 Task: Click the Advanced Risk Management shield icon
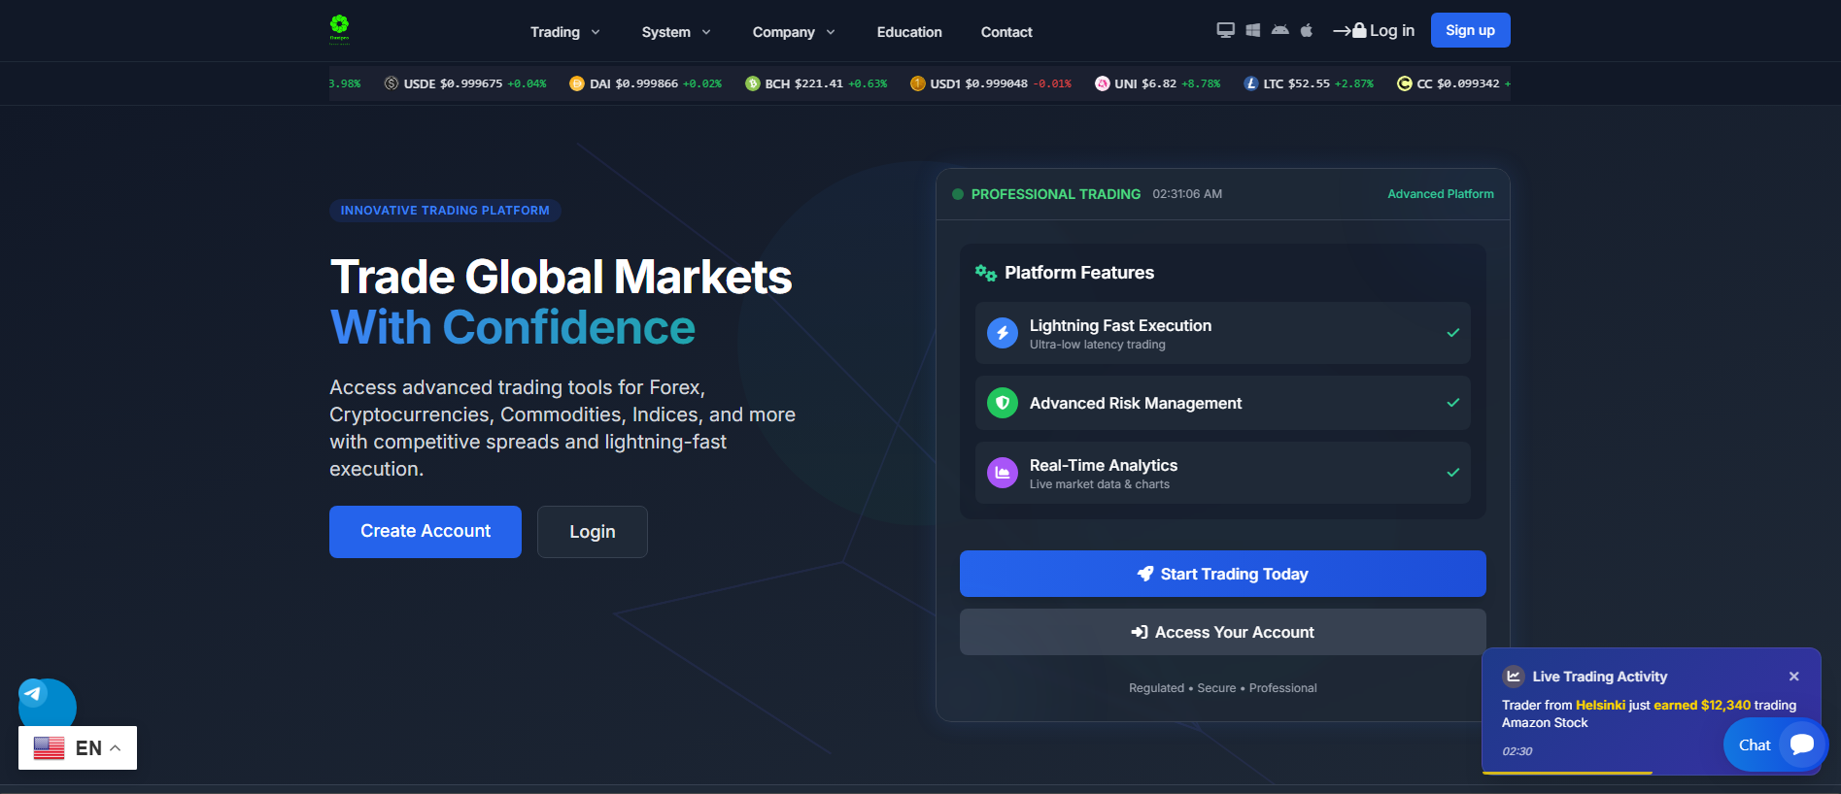pos(1003,403)
